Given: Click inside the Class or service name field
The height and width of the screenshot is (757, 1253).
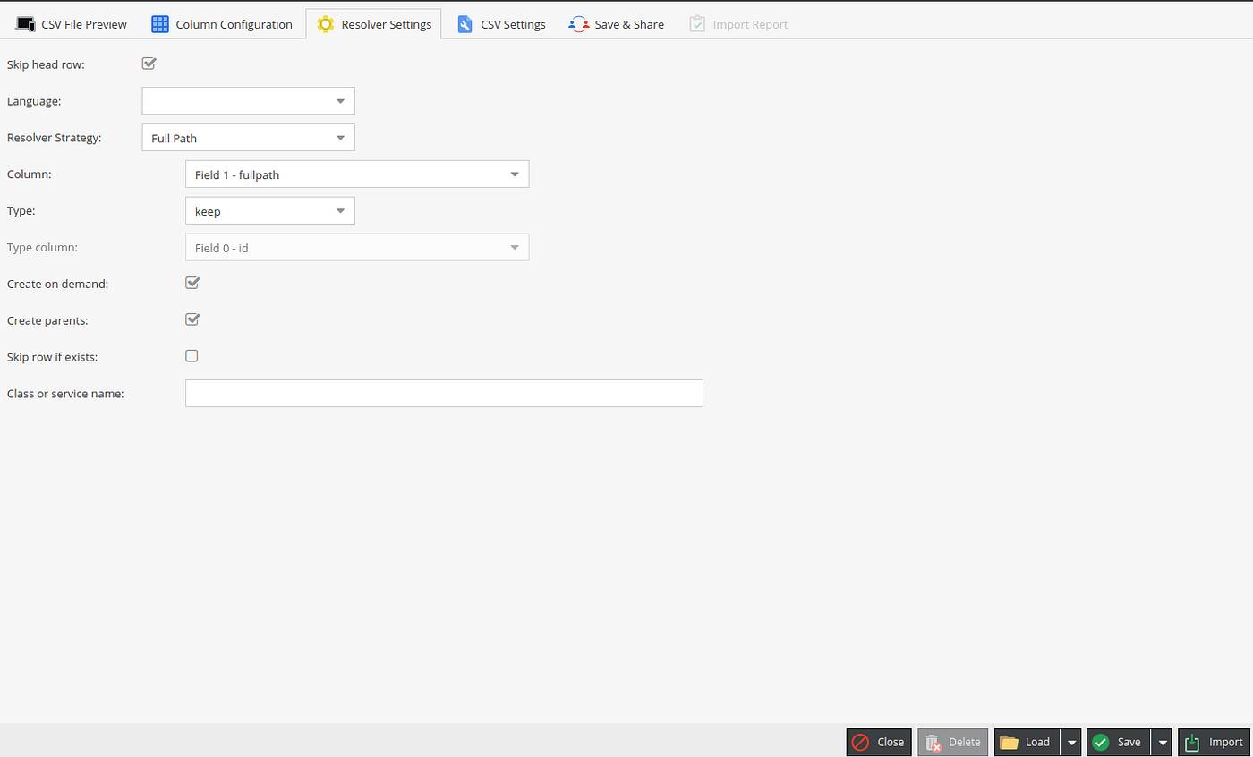Looking at the screenshot, I should tap(443, 393).
